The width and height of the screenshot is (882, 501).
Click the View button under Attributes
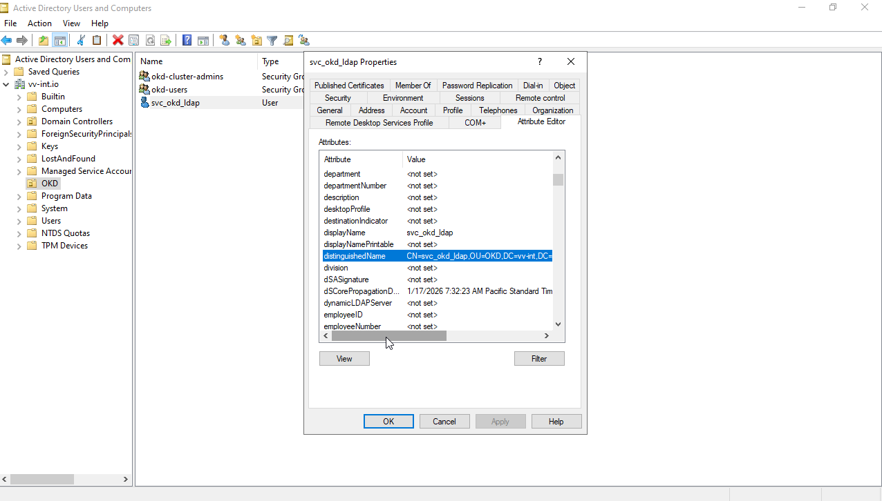coord(344,359)
